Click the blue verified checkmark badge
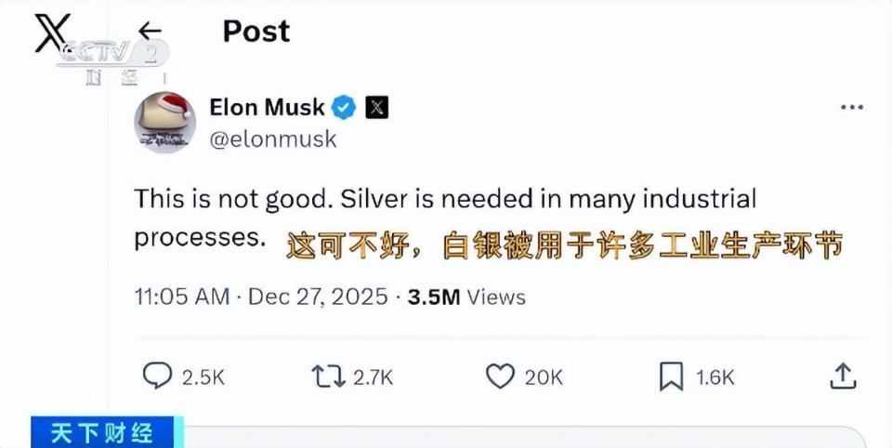 tap(345, 107)
